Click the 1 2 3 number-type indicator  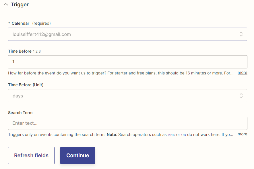coord(37,51)
